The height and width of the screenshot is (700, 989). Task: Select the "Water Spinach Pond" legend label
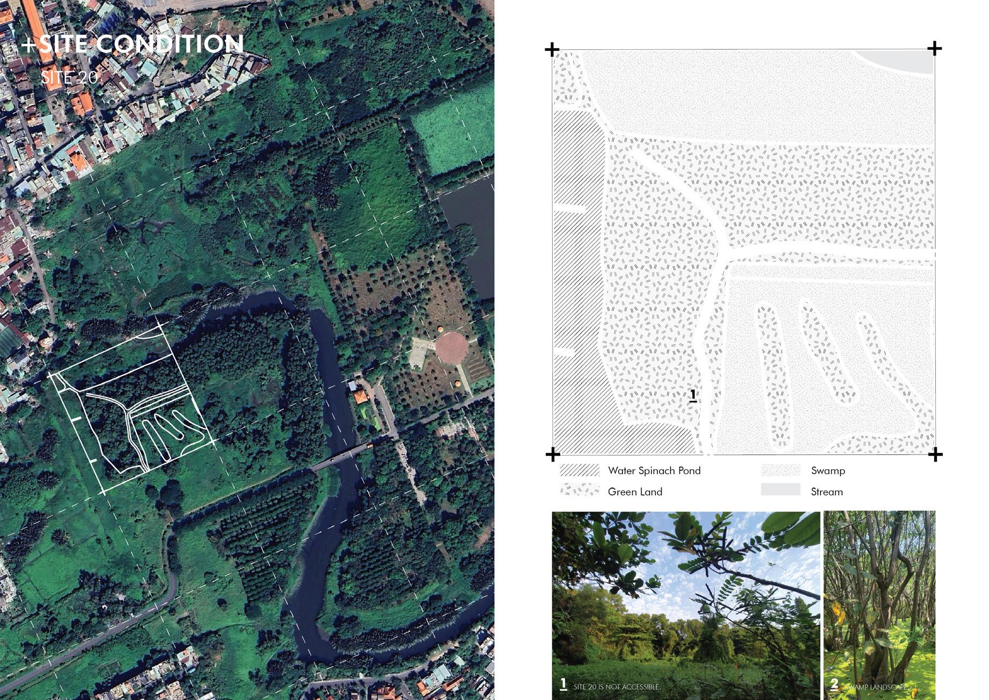point(654,471)
